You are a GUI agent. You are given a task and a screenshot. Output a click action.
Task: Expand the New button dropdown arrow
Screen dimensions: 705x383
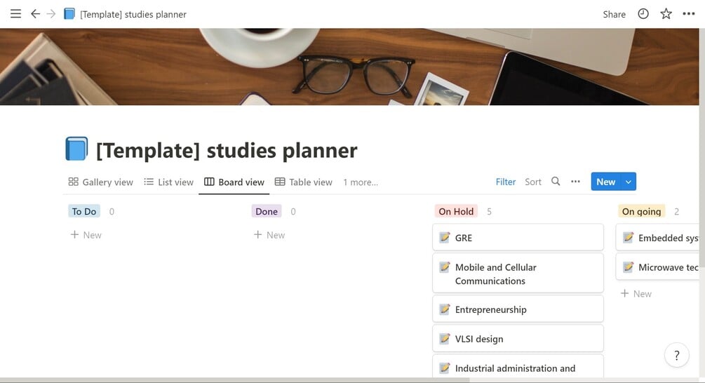(629, 182)
